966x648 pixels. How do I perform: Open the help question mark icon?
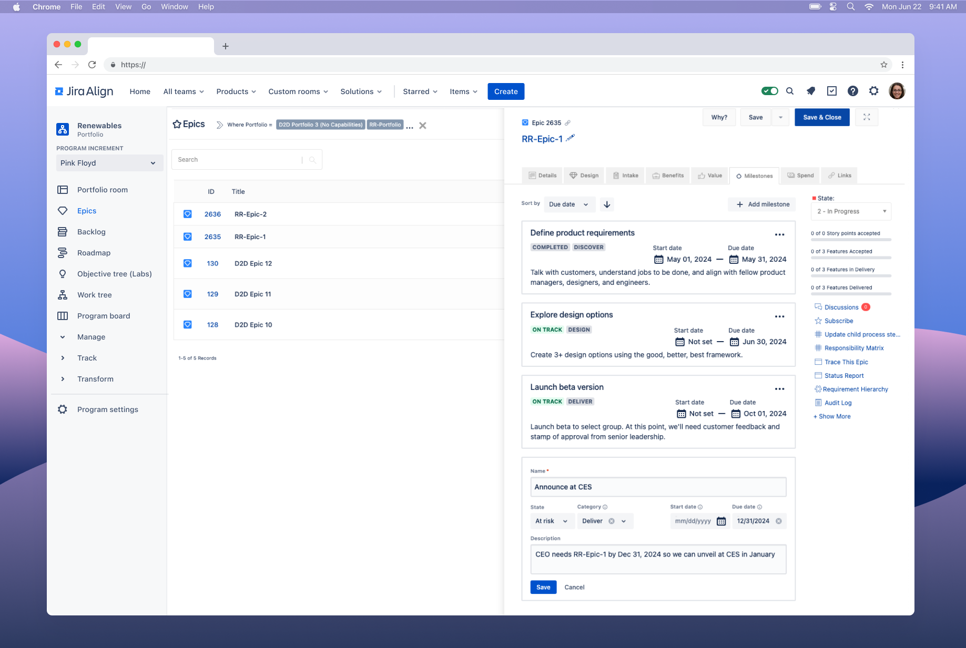pos(852,91)
